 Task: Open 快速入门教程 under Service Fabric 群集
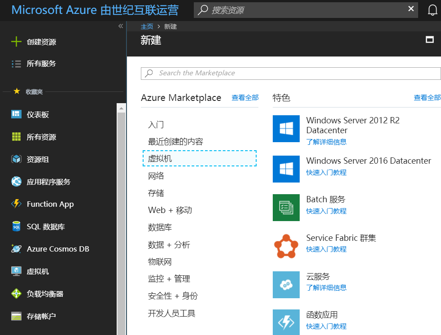(x=326, y=249)
